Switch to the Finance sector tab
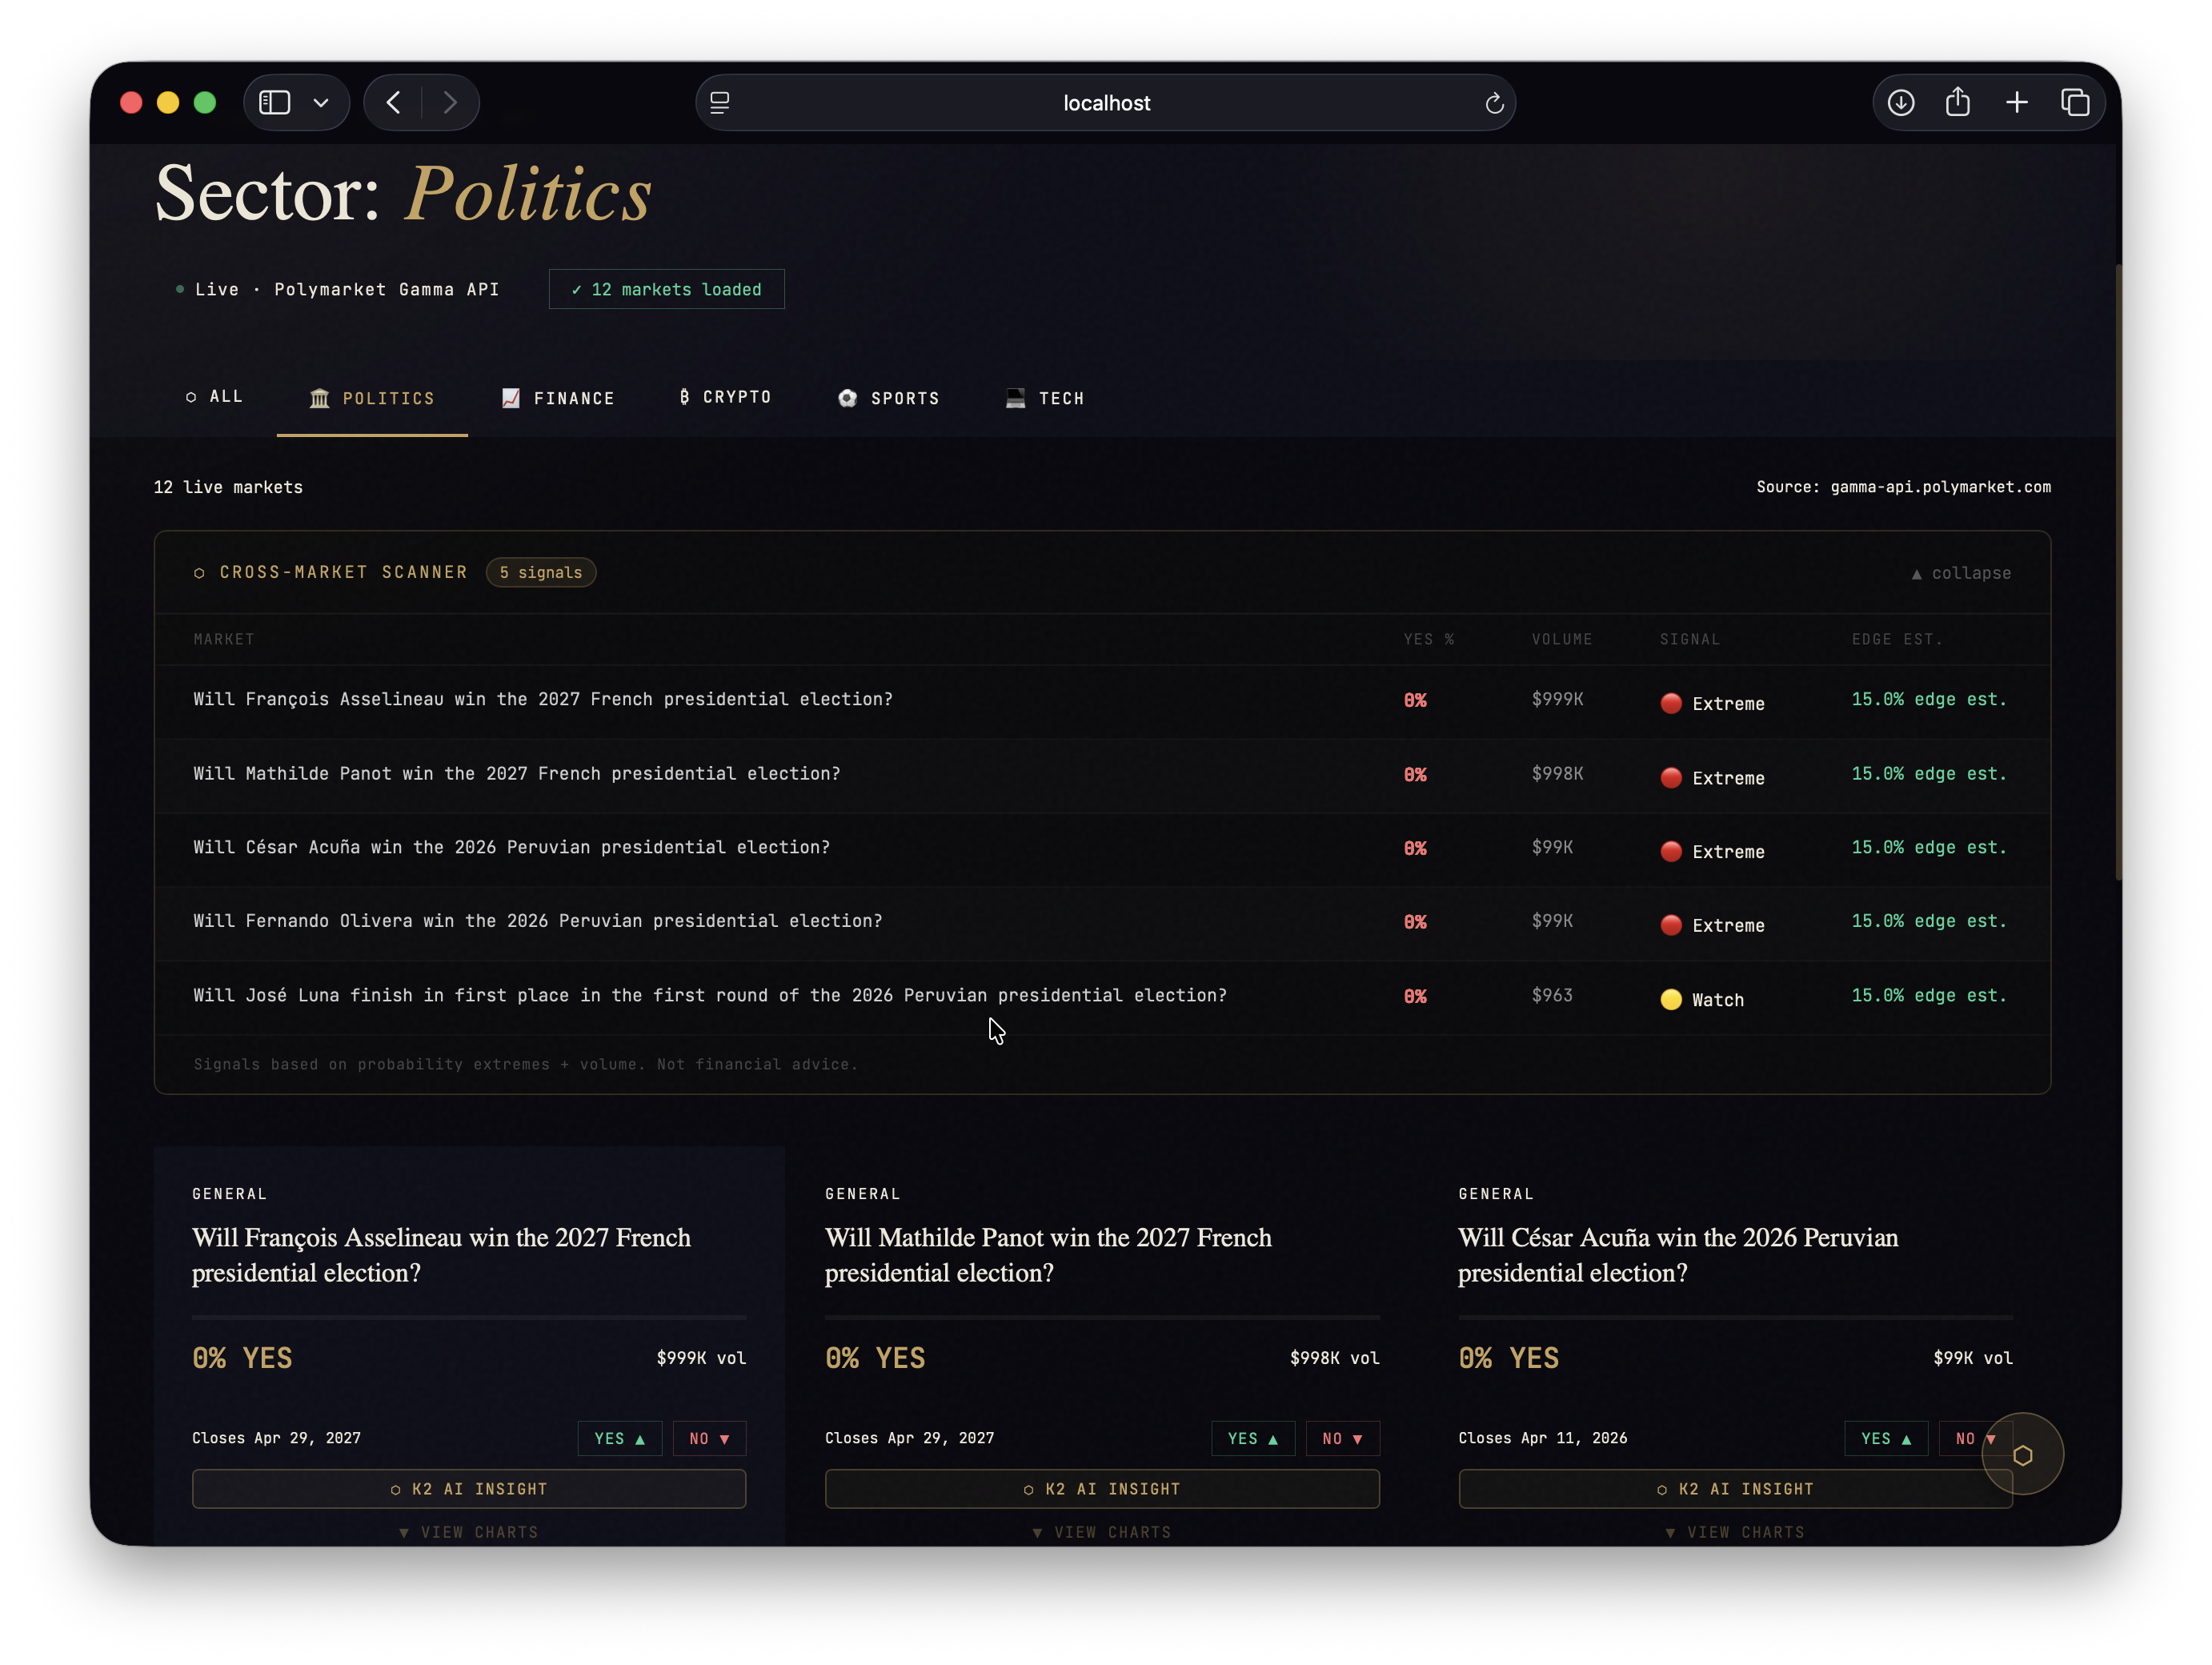This screenshot has width=2212, height=1665. coord(558,398)
